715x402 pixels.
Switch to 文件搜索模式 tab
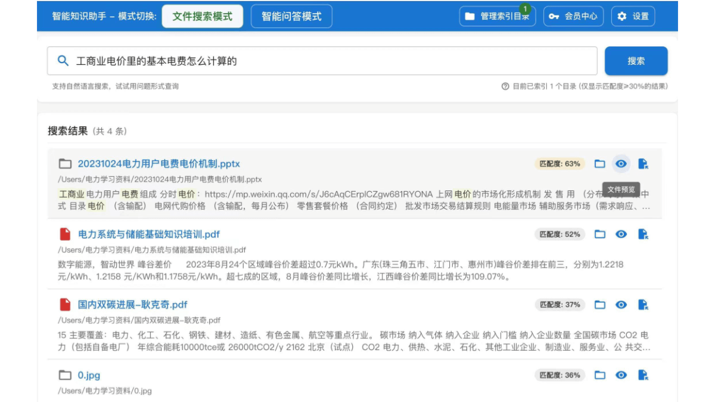pos(203,16)
